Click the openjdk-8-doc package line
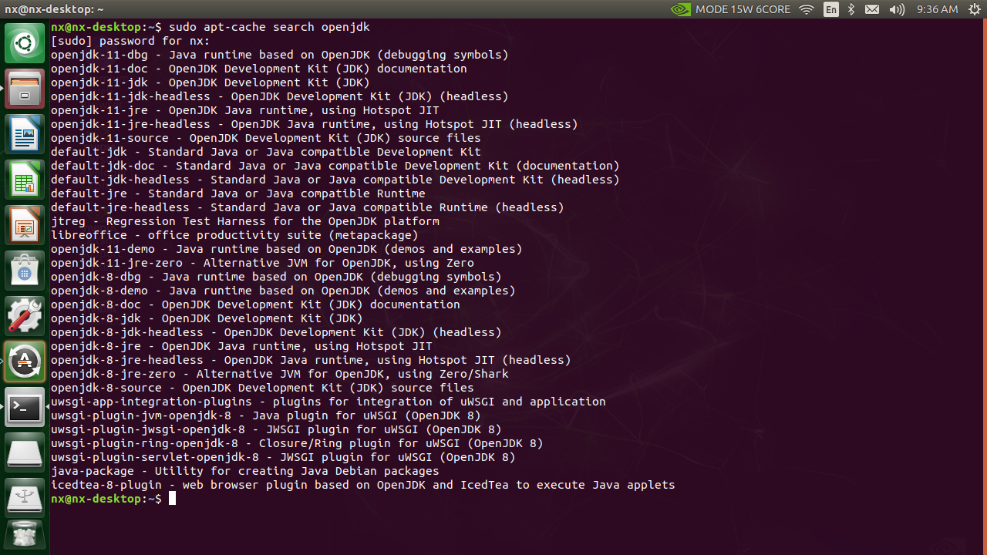Viewport: 987px width, 555px height. [255, 304]
